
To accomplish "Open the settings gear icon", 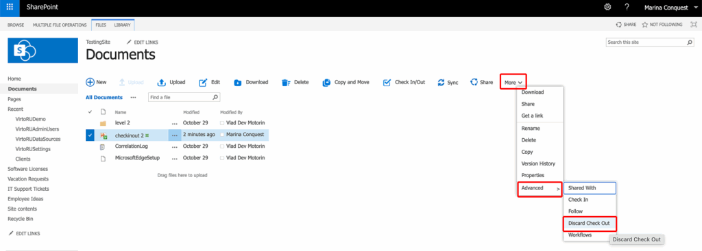I will click(607, 7).
